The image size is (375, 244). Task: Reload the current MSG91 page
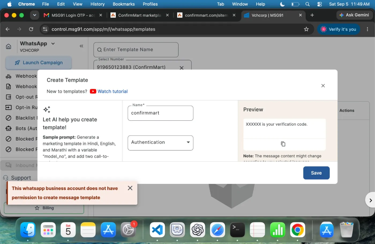[x=31, y=29]
